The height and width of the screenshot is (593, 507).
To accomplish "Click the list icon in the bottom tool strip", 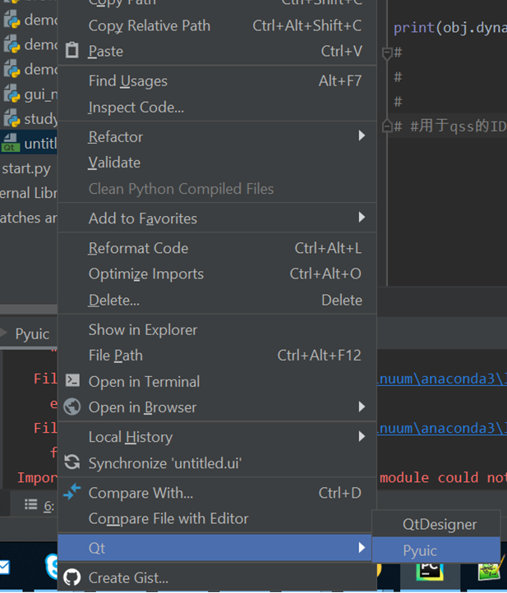I will pyautogui.click(x=31, y=504).
